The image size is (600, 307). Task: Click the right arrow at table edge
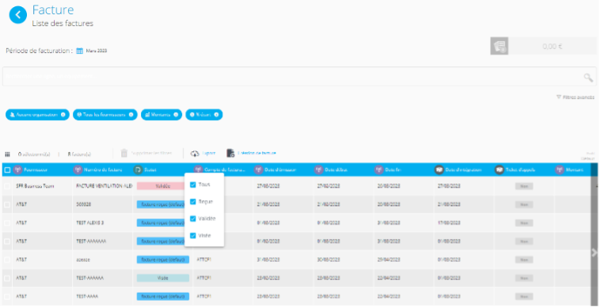tap(594, 252)
